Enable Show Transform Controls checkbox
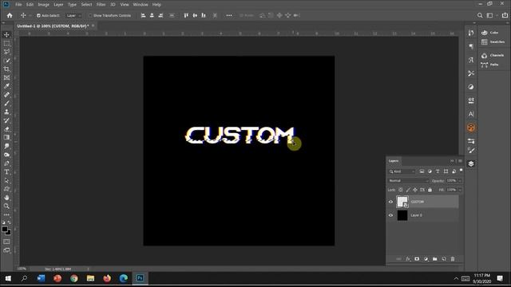The image size is (511, 287). click(x=90, y=16)
